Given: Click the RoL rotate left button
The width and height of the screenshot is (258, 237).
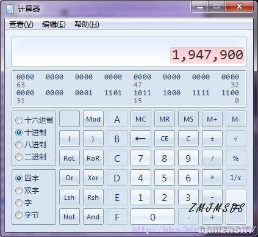Looking at the screenshot, I should point(70,158).
